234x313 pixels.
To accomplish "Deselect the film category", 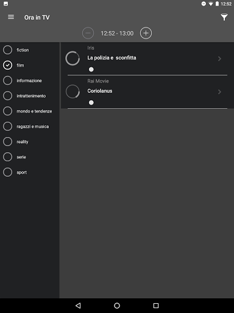I will coord(30,65).
